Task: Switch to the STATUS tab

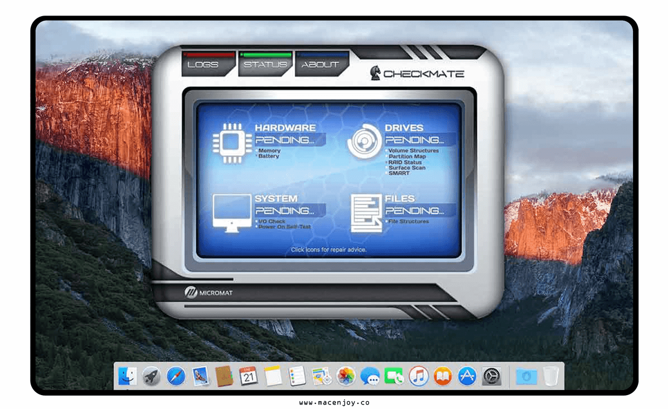Action: 266,64
